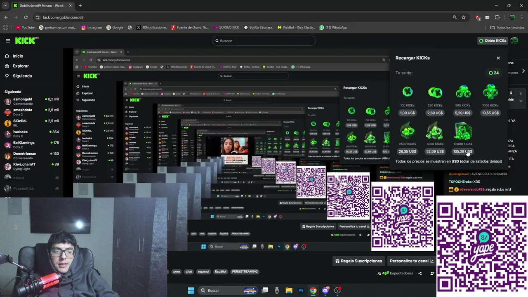Close the Recargar KICKs panel
Viewport: 528px width, 297px height.
point(498,58)
